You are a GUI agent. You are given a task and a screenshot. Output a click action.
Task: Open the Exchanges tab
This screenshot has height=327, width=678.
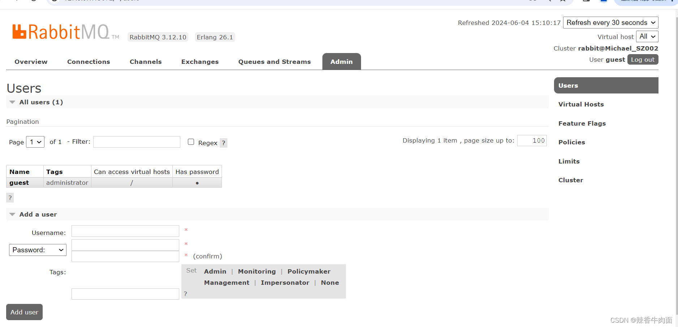(x=200, y=62)
